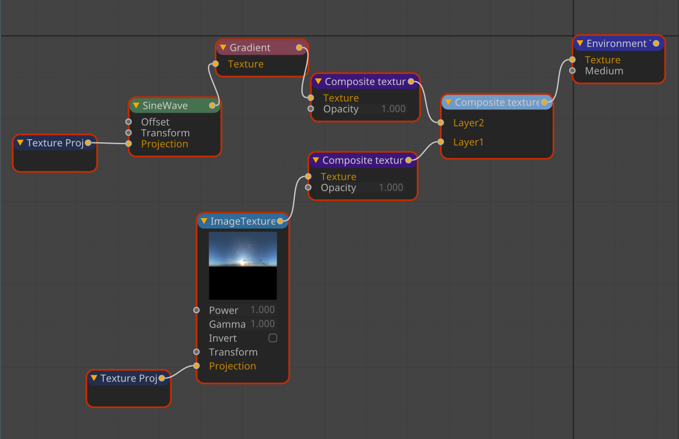Collapse the Gradient node using its triangle

[223, 47]
